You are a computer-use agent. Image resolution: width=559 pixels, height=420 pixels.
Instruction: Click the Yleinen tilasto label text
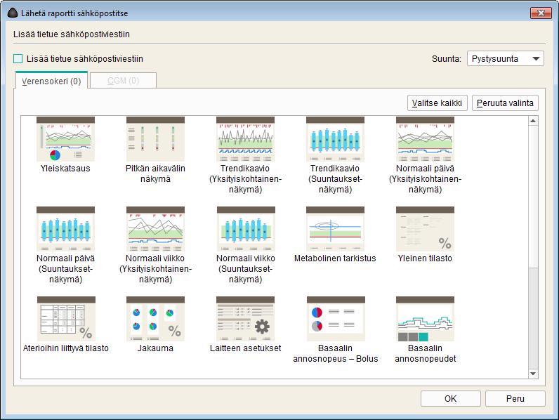(x=425, y=258)
